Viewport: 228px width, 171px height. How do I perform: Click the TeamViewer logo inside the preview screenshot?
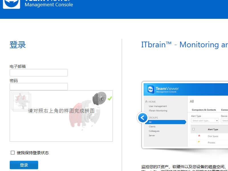coord(151,89)
